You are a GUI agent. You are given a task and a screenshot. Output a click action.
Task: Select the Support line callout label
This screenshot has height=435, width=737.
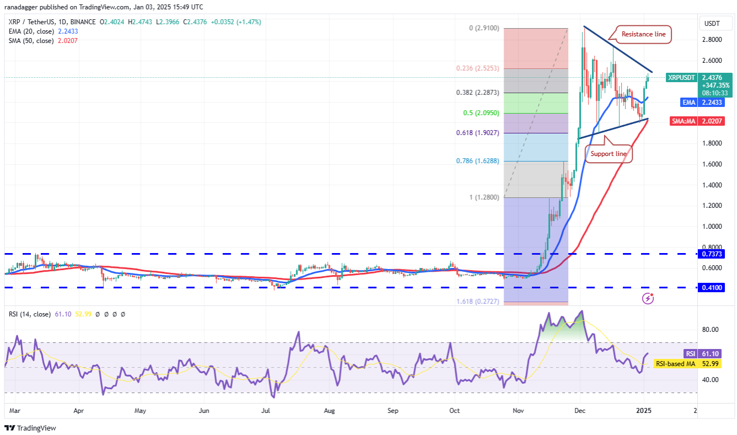coord(608,154)
